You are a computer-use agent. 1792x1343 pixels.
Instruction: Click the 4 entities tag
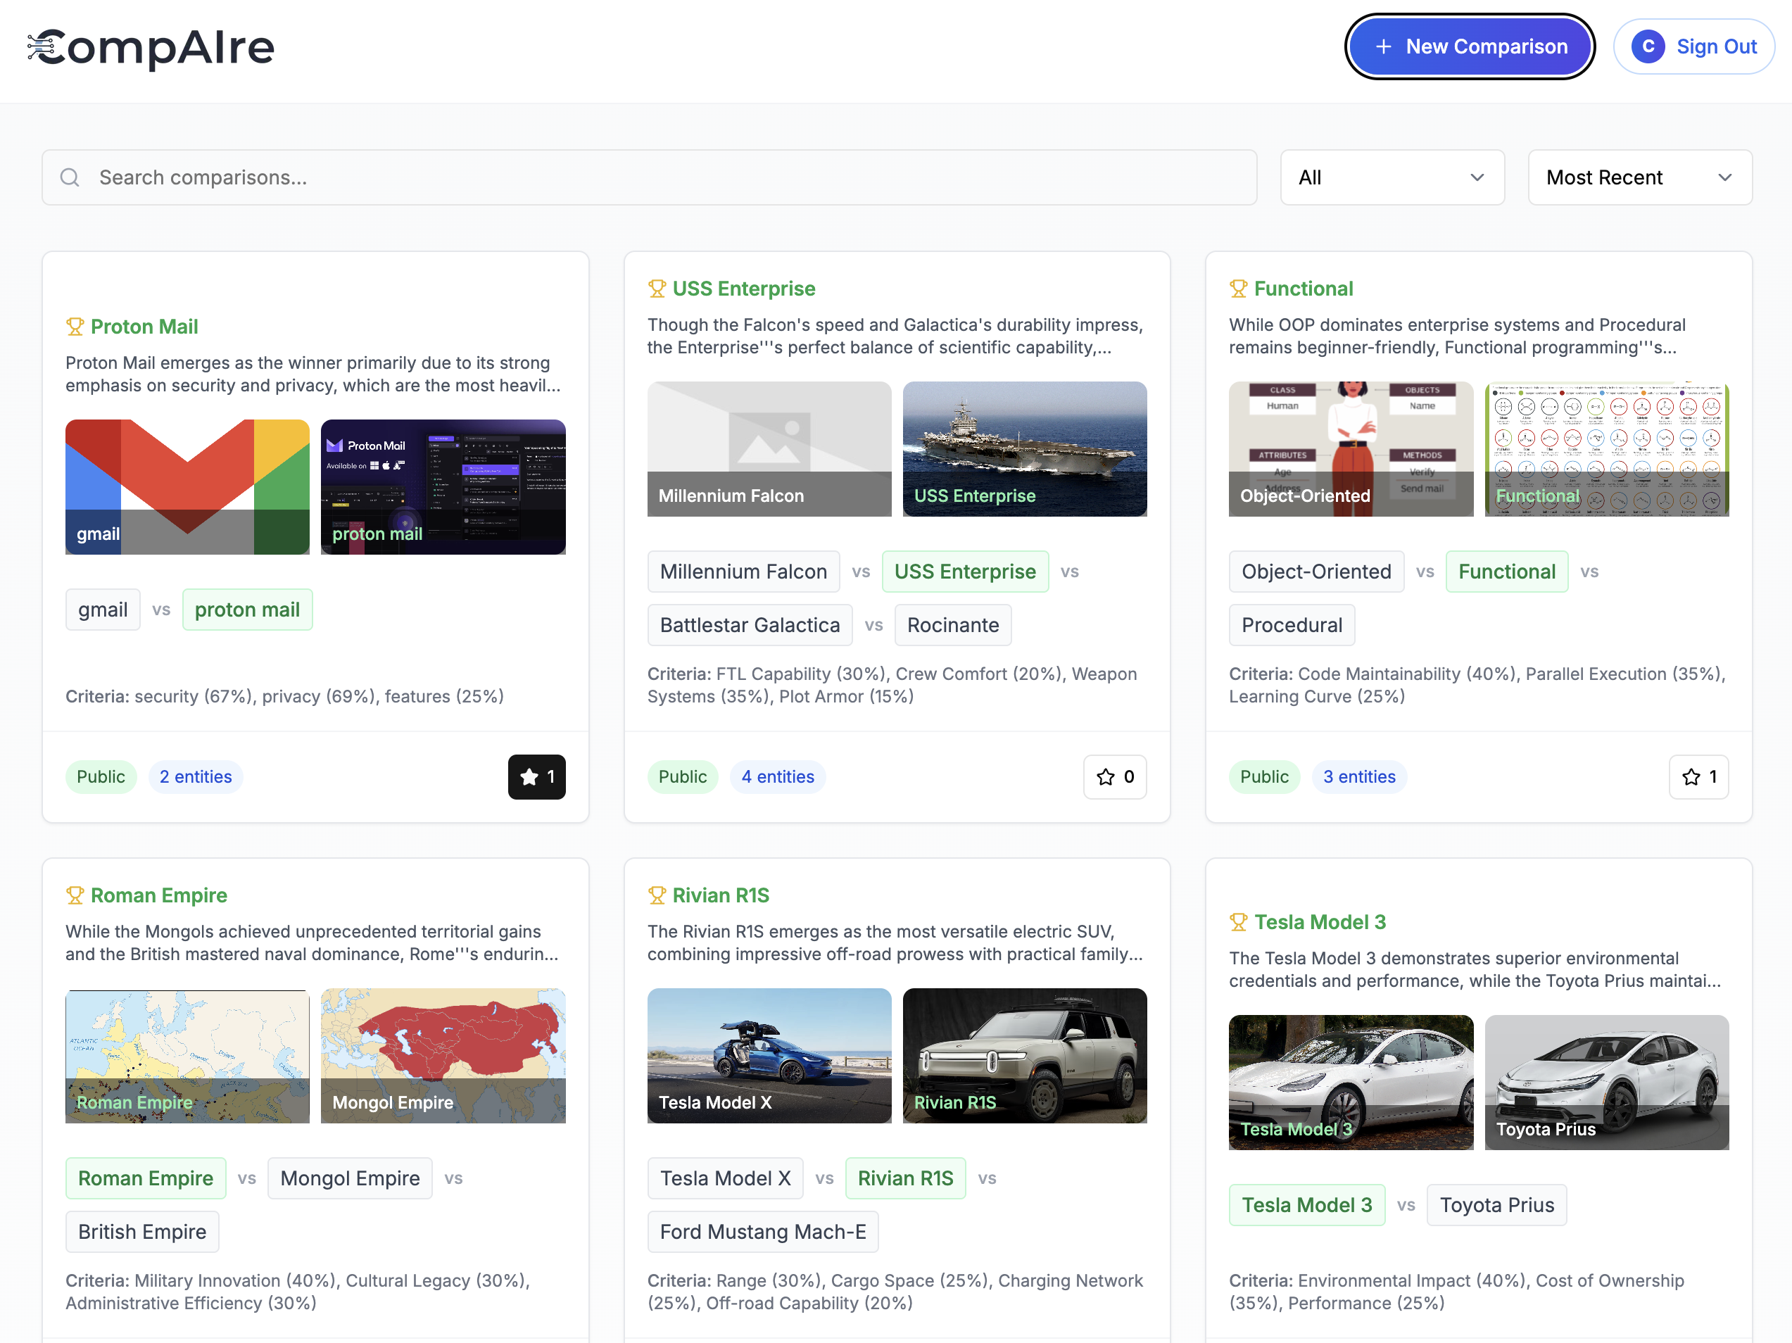pos(777,777)
